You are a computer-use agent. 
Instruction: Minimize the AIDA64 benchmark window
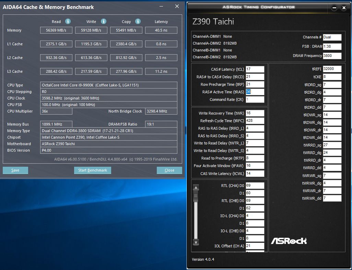[161, 6]
